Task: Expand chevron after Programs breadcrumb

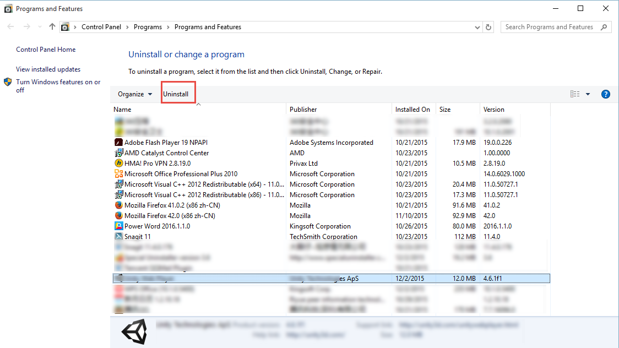Action: (168, 27)
